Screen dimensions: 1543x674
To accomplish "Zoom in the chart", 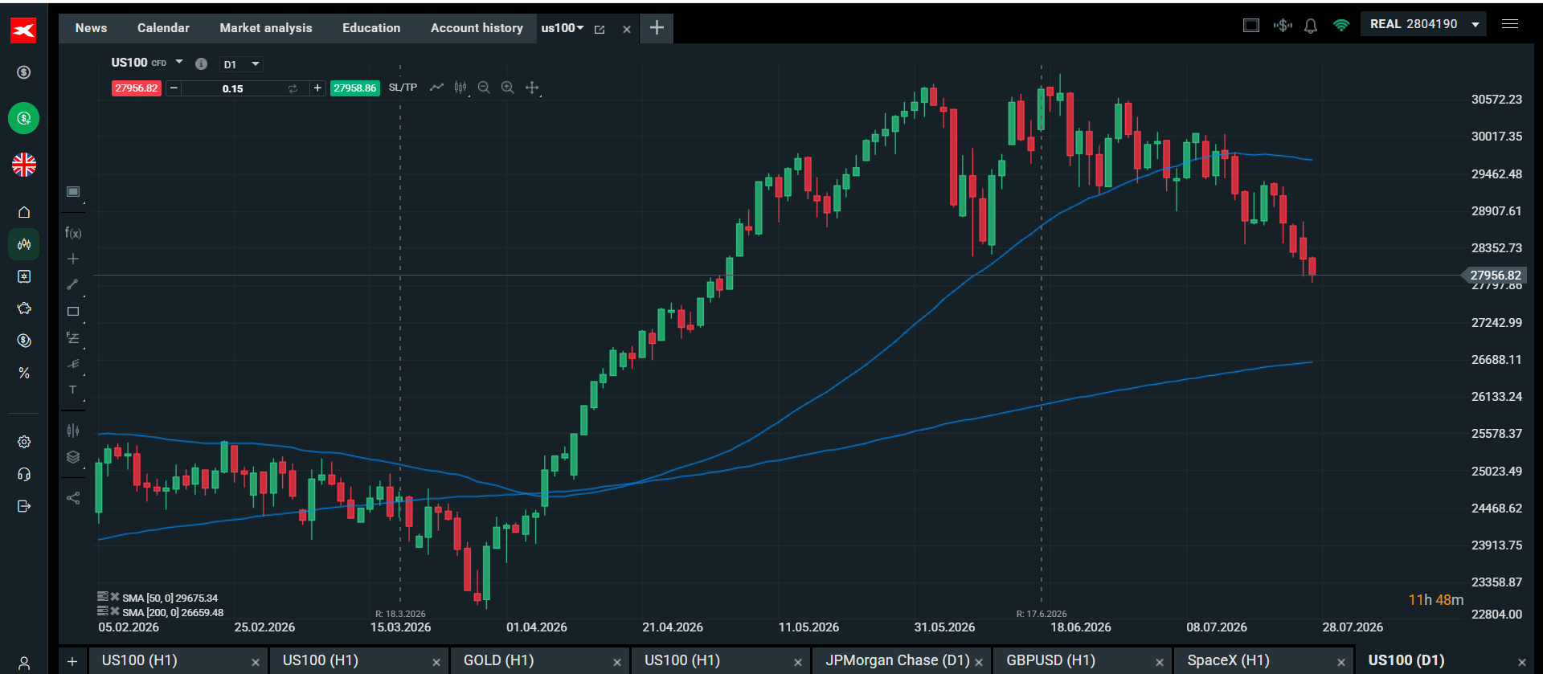I will 508,88.
